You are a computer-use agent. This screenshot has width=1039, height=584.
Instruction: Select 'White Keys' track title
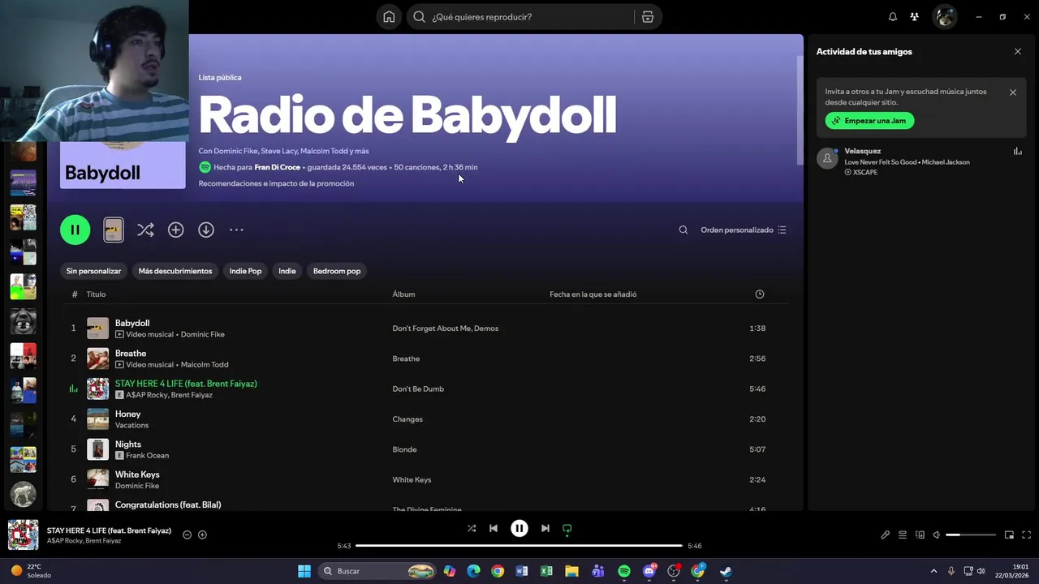pyautogui.click(x=137, y=474)
